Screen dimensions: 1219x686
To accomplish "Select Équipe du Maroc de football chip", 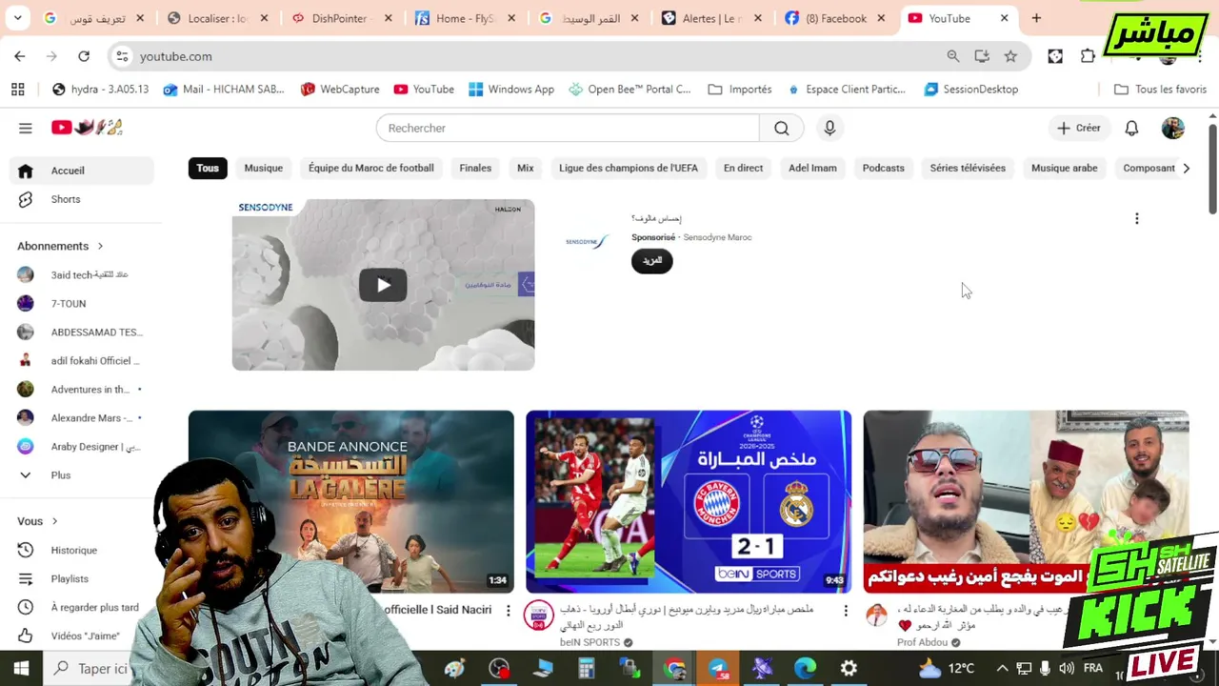I will tap(371, 168).
